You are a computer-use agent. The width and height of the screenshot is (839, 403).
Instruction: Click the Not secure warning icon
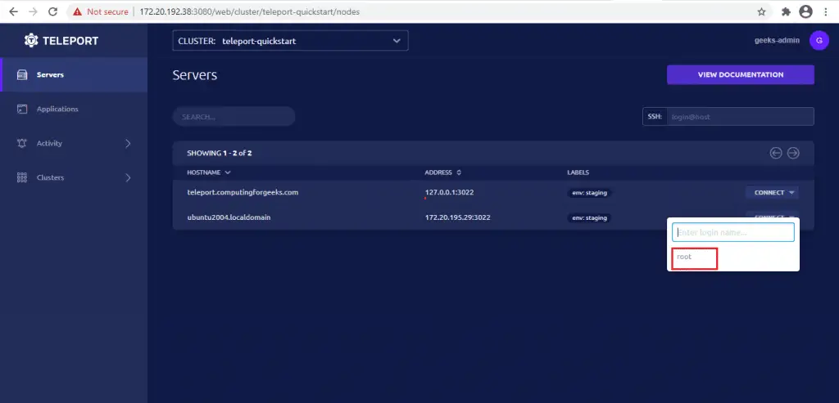tap(78, 11)
